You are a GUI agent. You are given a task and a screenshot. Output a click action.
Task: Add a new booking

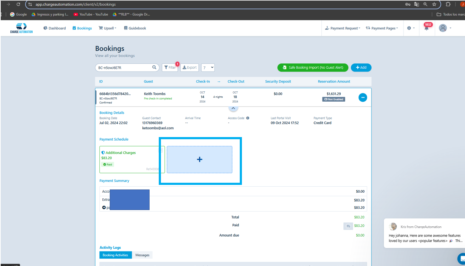(361, 67)
